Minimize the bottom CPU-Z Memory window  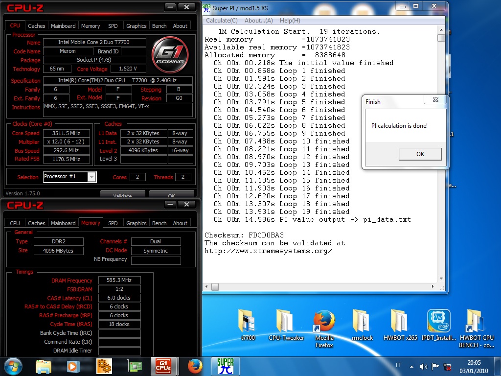click(x=170, y=205)
